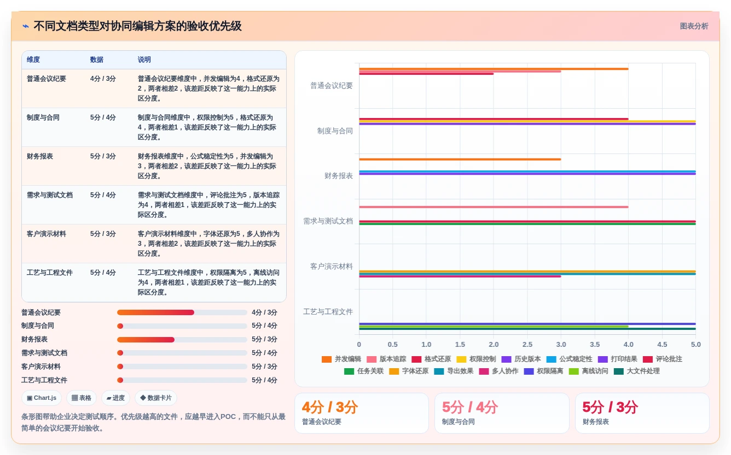
Task: Click the 制度与合同 progress bar
Action: pyautogui.click(x=182, y=326)
